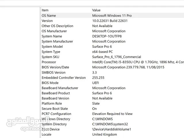The image size is (184, 138).
Task: Select the Platform Role label
Action: (x=52, y=103)
